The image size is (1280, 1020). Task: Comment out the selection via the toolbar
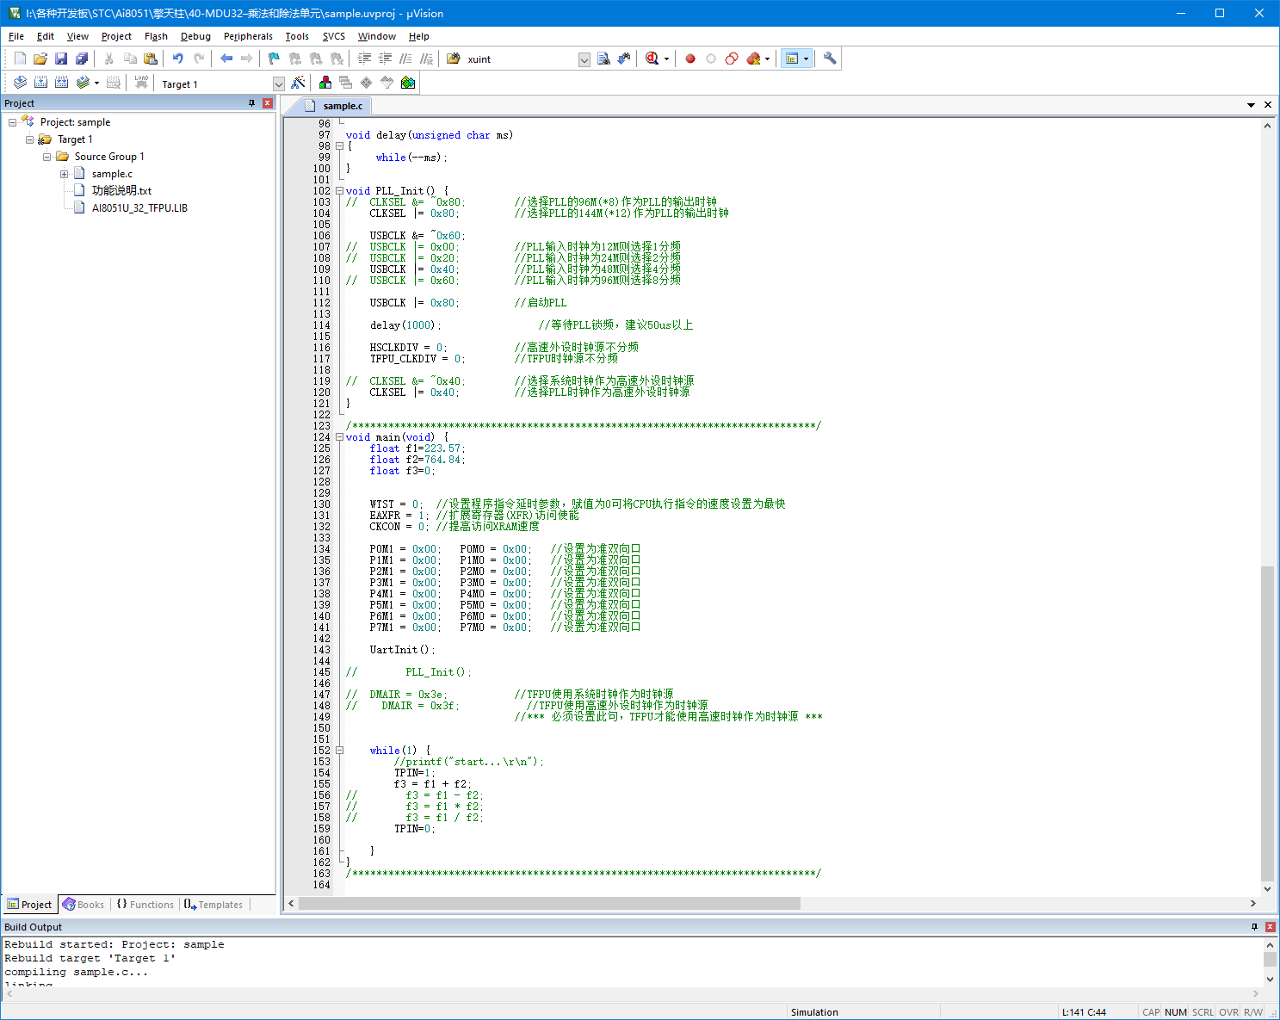tap(405, 59)
